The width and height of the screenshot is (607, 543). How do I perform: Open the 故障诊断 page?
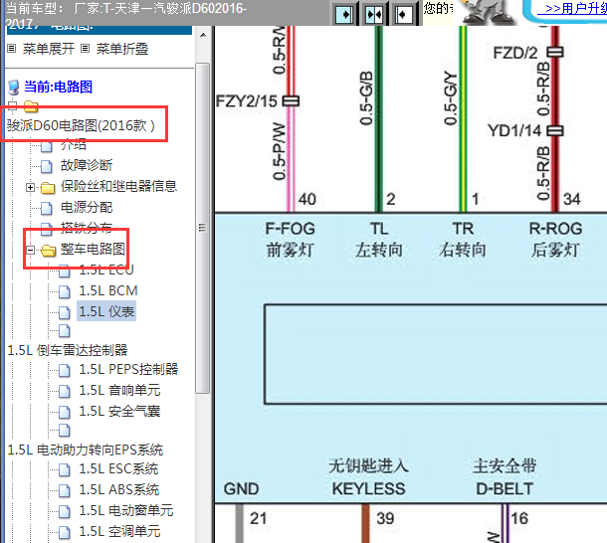click(87, 165)
